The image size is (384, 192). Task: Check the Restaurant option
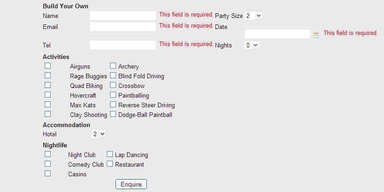tap(110, 164)
